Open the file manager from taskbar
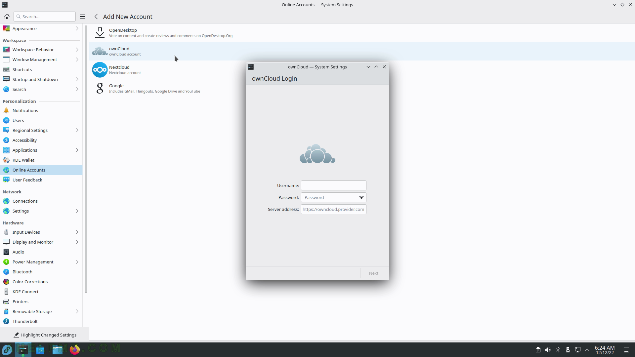The height and width of the screenshot is (357, 635). point(57,349)
